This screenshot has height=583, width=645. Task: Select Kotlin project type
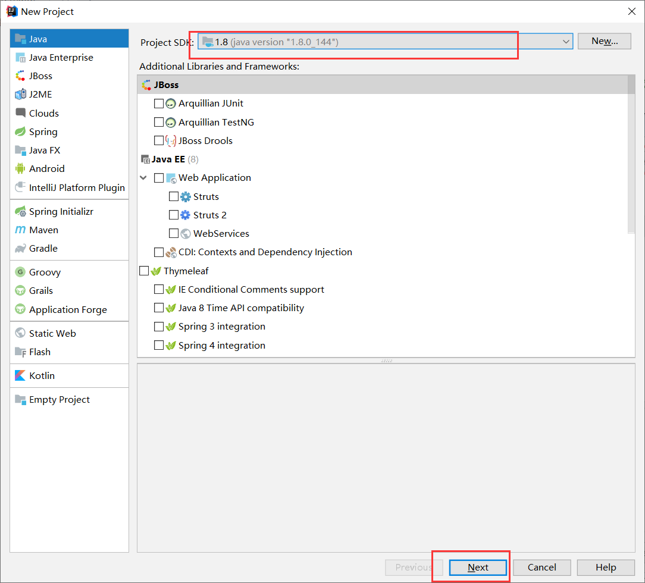click(x=69, y=375)
